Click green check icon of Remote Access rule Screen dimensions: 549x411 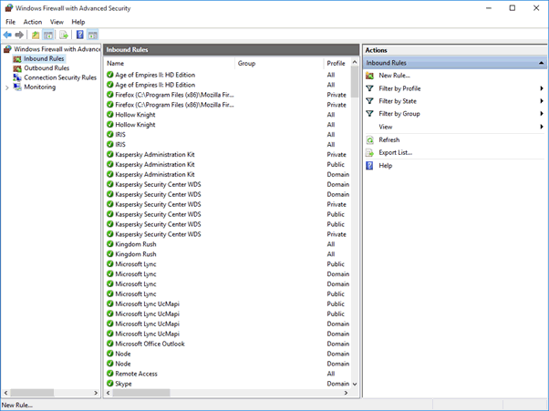pyautogui.click(x=110, y=374)
